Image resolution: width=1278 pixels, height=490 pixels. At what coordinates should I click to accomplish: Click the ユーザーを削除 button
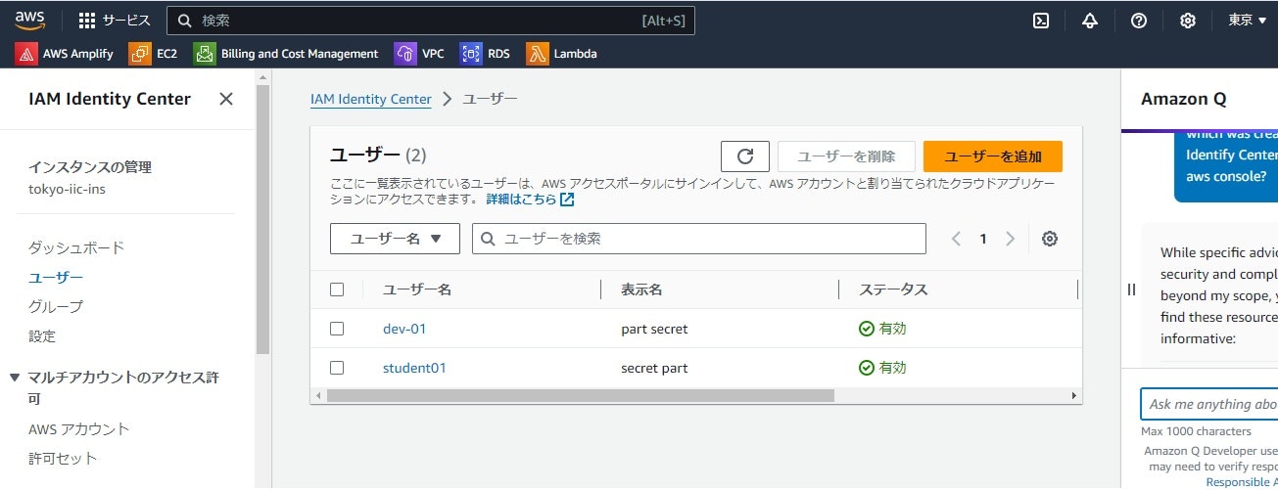coord(846,156)
